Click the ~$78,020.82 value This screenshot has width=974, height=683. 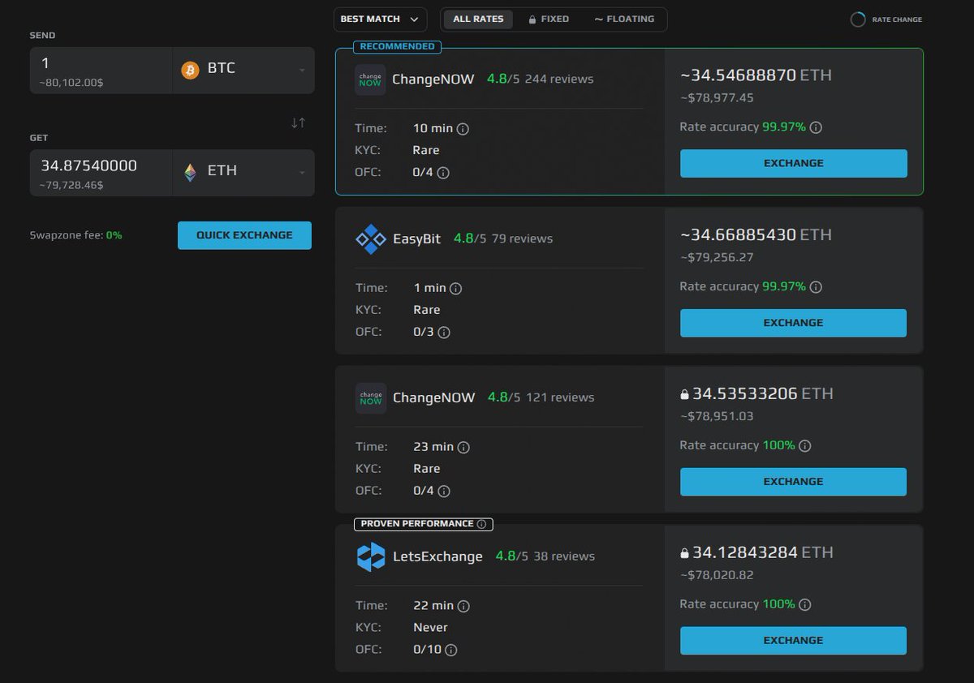717,575
